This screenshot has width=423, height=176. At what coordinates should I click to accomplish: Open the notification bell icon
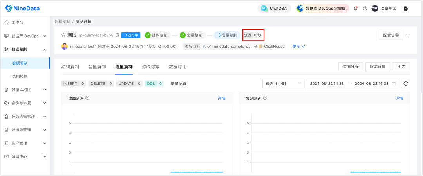click(x=356, y=8)
